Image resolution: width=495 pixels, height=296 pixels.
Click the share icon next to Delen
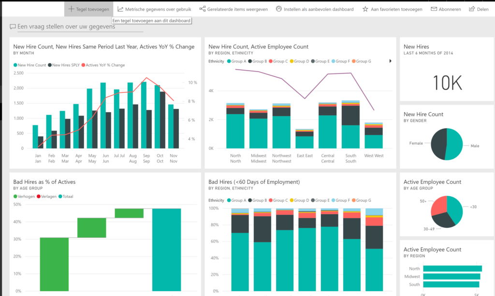472,9
